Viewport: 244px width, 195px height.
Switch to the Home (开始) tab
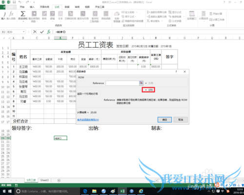coord(22,7)
